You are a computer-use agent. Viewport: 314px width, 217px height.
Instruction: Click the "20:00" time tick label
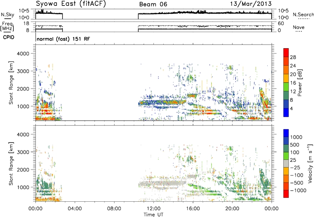pyautogui.click(x=232, y=209)
